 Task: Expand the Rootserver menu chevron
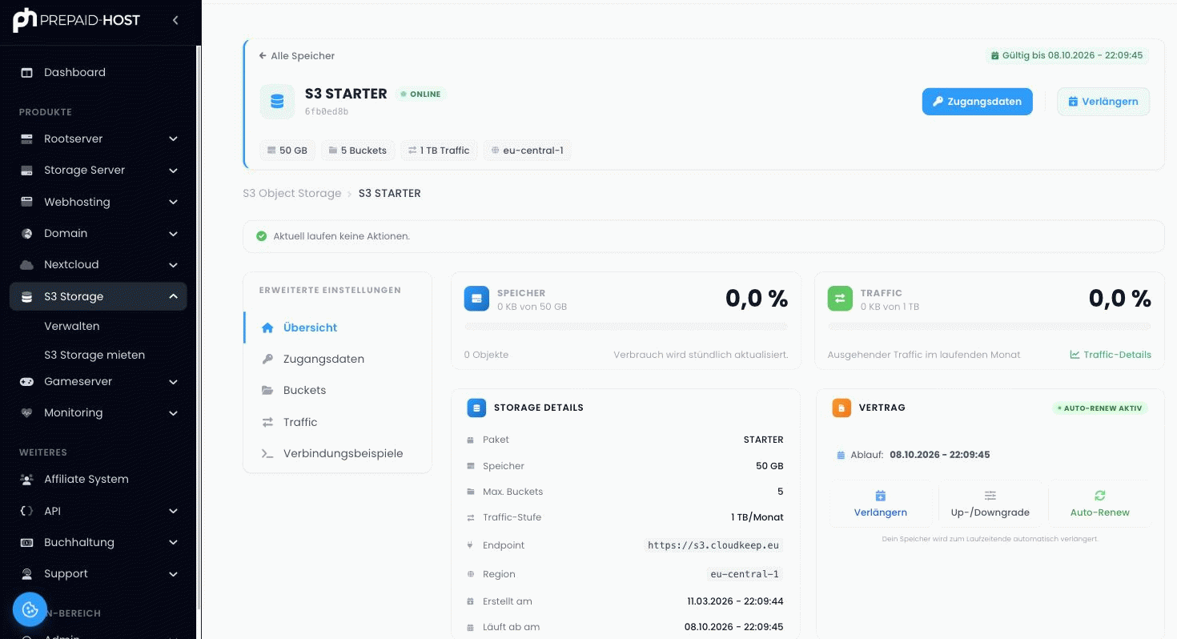click(x=173, y=139)
